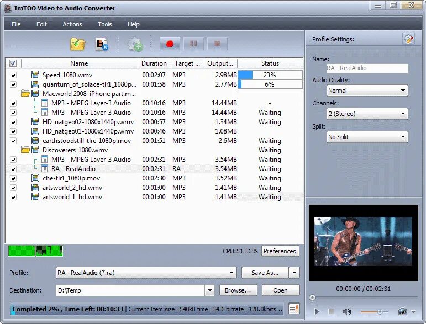Click the quantum_of_solace video file icon
426x324 pixels.
point(35,84)
